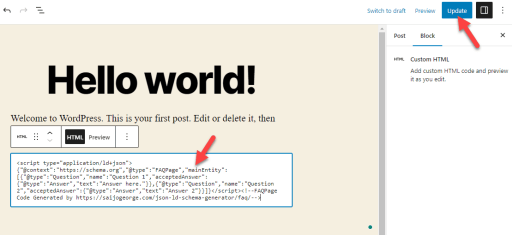The image size is (512, 235).
Task: Click the Redo arrow icon
Action: [x=24, y=10]
